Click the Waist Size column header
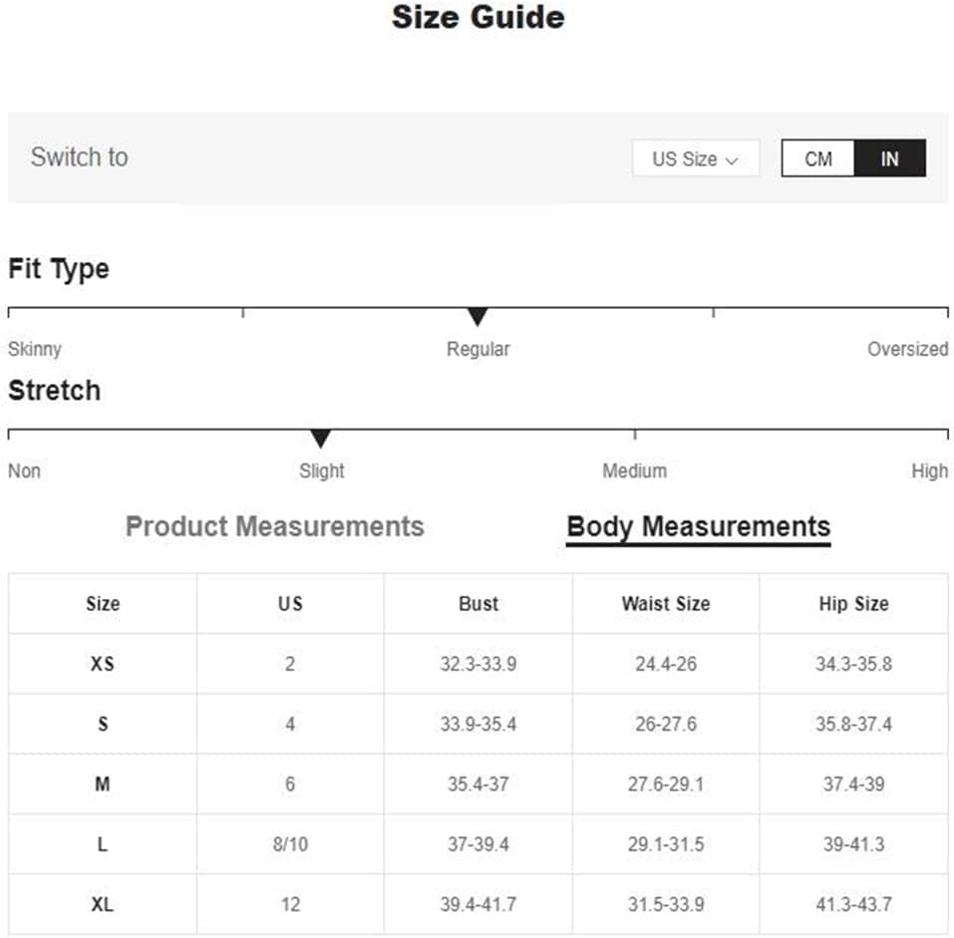 (x=665, y=604)
